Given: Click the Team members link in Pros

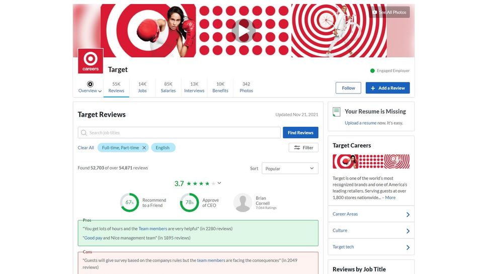Looking at the screenshot, I should (153, 229).
